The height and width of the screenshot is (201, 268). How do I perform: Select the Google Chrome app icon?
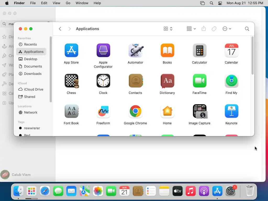click(135, 111)
